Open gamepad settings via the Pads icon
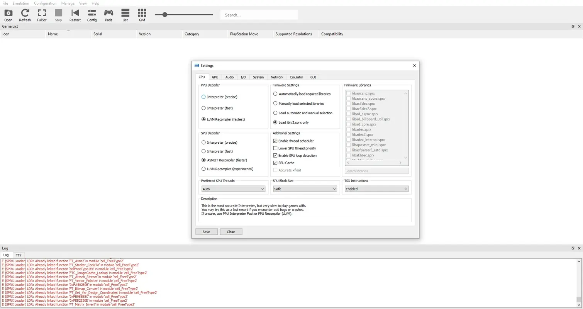Screen dimensions: 583x309 tap(108, 15)
